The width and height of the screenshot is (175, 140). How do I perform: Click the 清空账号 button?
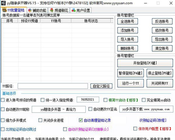(x=162, y=48)
